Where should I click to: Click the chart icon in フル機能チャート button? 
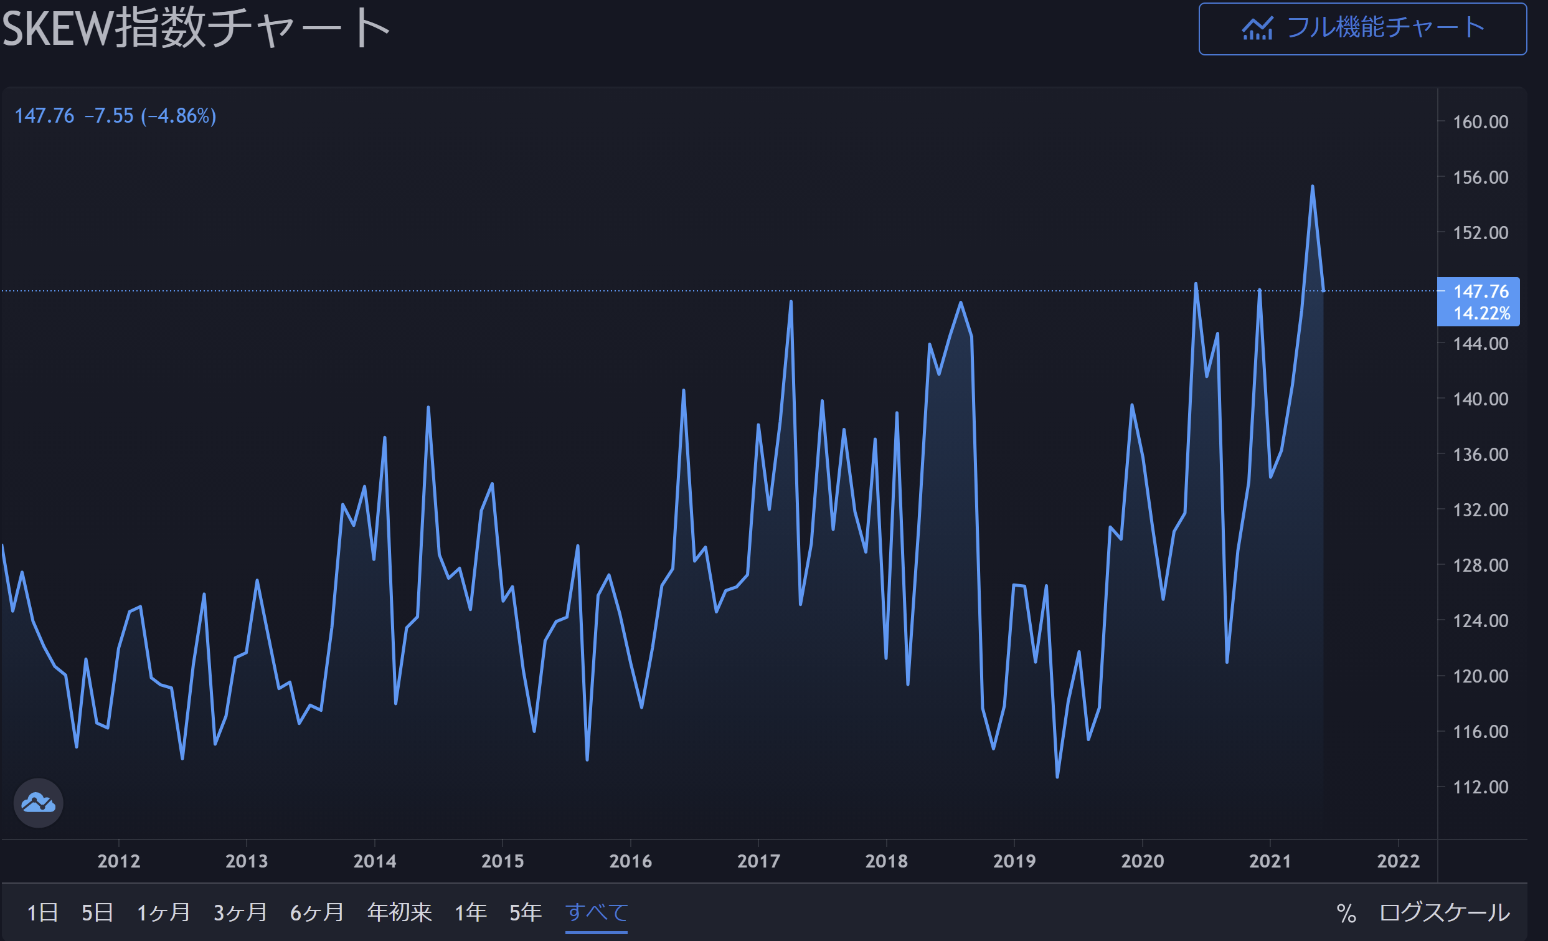pyautogui.click(x=1257, y=29)
